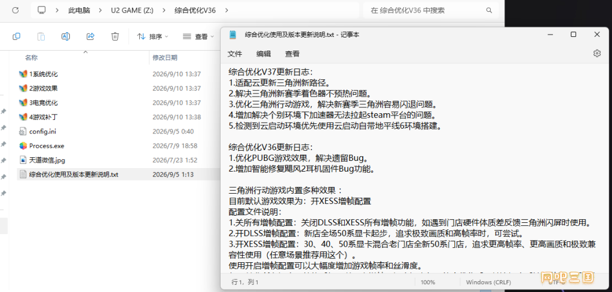The width and height of the screenshot is (612, 292).
Task: Click 此电脑 breadcrumb in address bar
Action: click(79, 11)
